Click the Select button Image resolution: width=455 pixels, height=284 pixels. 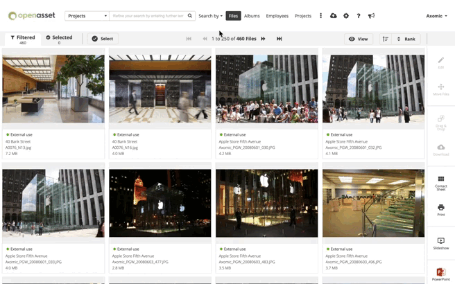tap(103, 39)
